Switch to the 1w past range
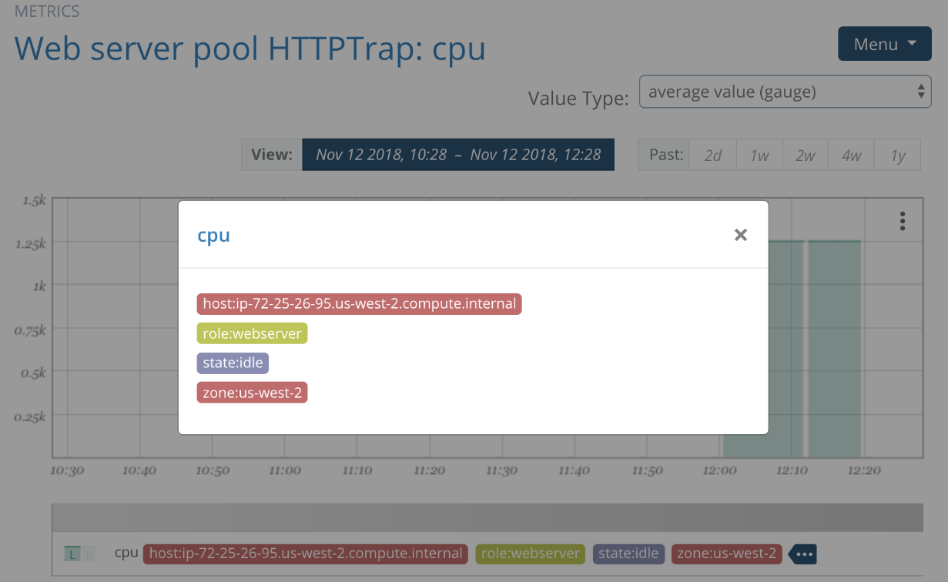 click(x=759, y=154)
